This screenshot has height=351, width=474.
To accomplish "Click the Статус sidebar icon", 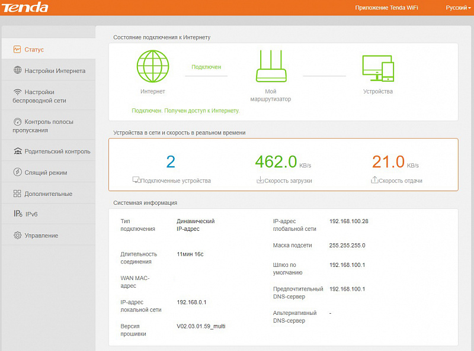I will point(17,50).
